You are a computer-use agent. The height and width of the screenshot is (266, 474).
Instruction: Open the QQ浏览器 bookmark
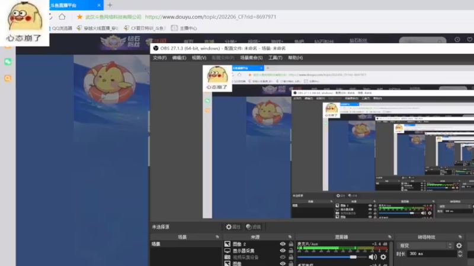(62, 28)
